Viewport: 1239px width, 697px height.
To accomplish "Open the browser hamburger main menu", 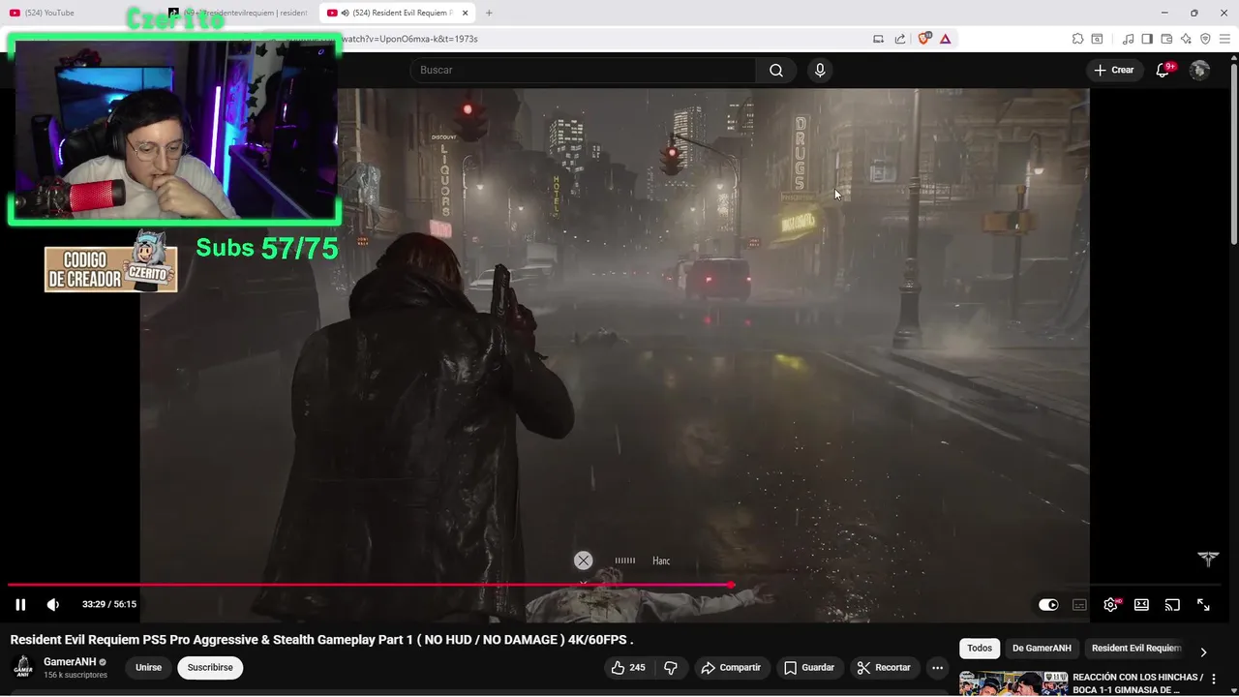I will coord(1224,39).
